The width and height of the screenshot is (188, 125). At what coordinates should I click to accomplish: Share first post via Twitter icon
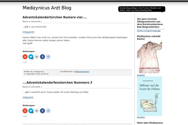(x=31, y=57)
